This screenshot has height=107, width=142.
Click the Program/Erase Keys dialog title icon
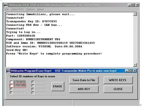[8, 71]
